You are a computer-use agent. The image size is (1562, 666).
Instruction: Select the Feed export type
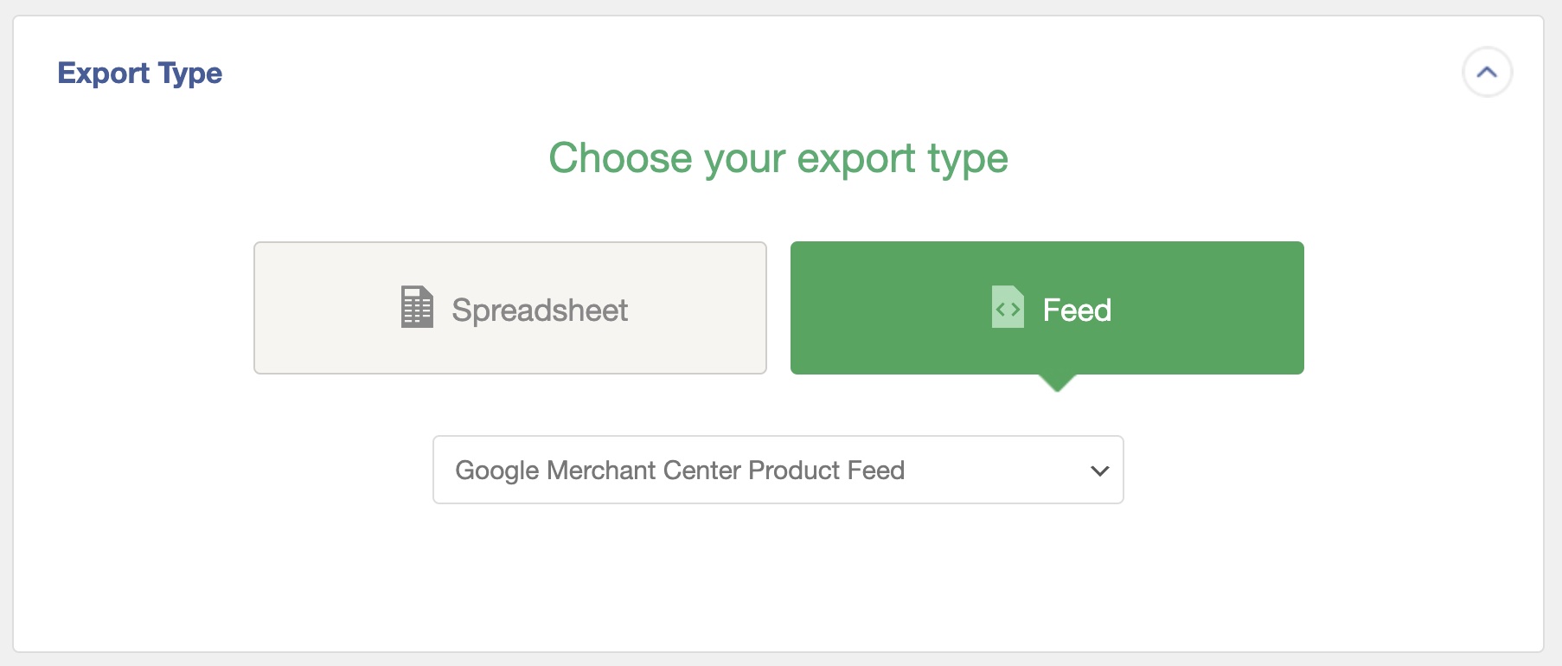pyautogui.click(x=1047, y=308)
